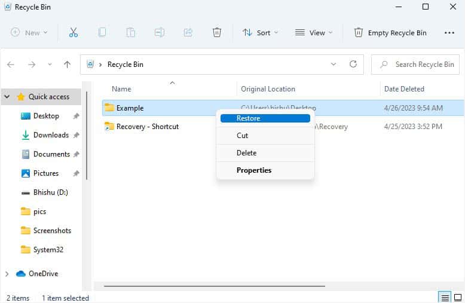
Task: Refresh the Recycle Bin view
Action: pos(353,64)
